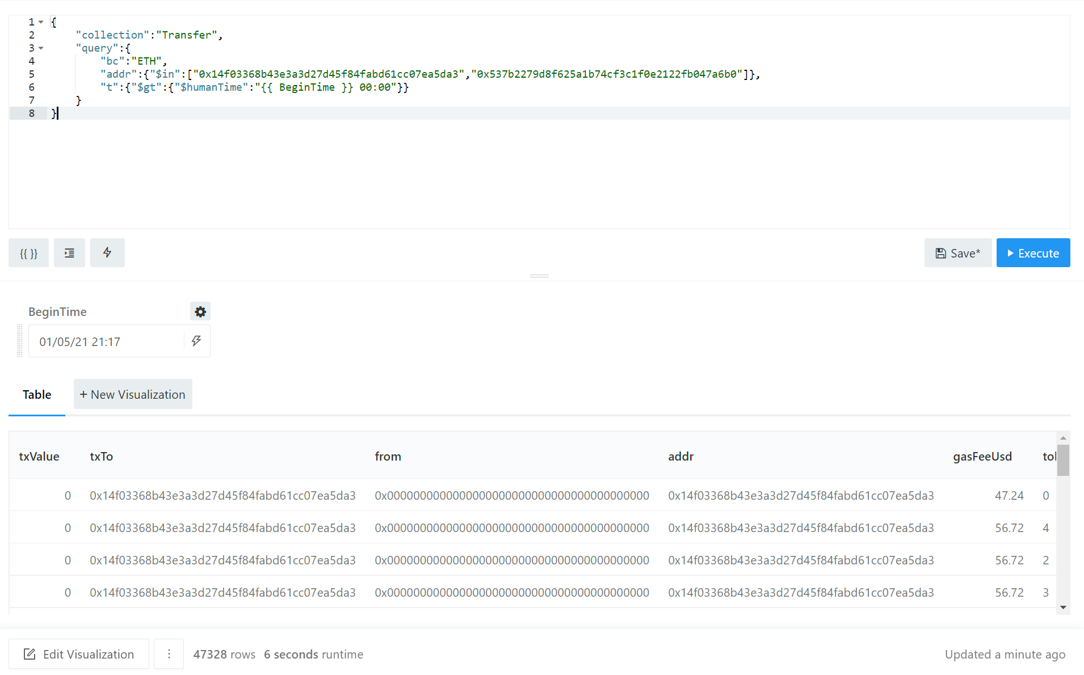Click Updated a minute ago status
The image size is (1084, 675).
click(1005, 655)
